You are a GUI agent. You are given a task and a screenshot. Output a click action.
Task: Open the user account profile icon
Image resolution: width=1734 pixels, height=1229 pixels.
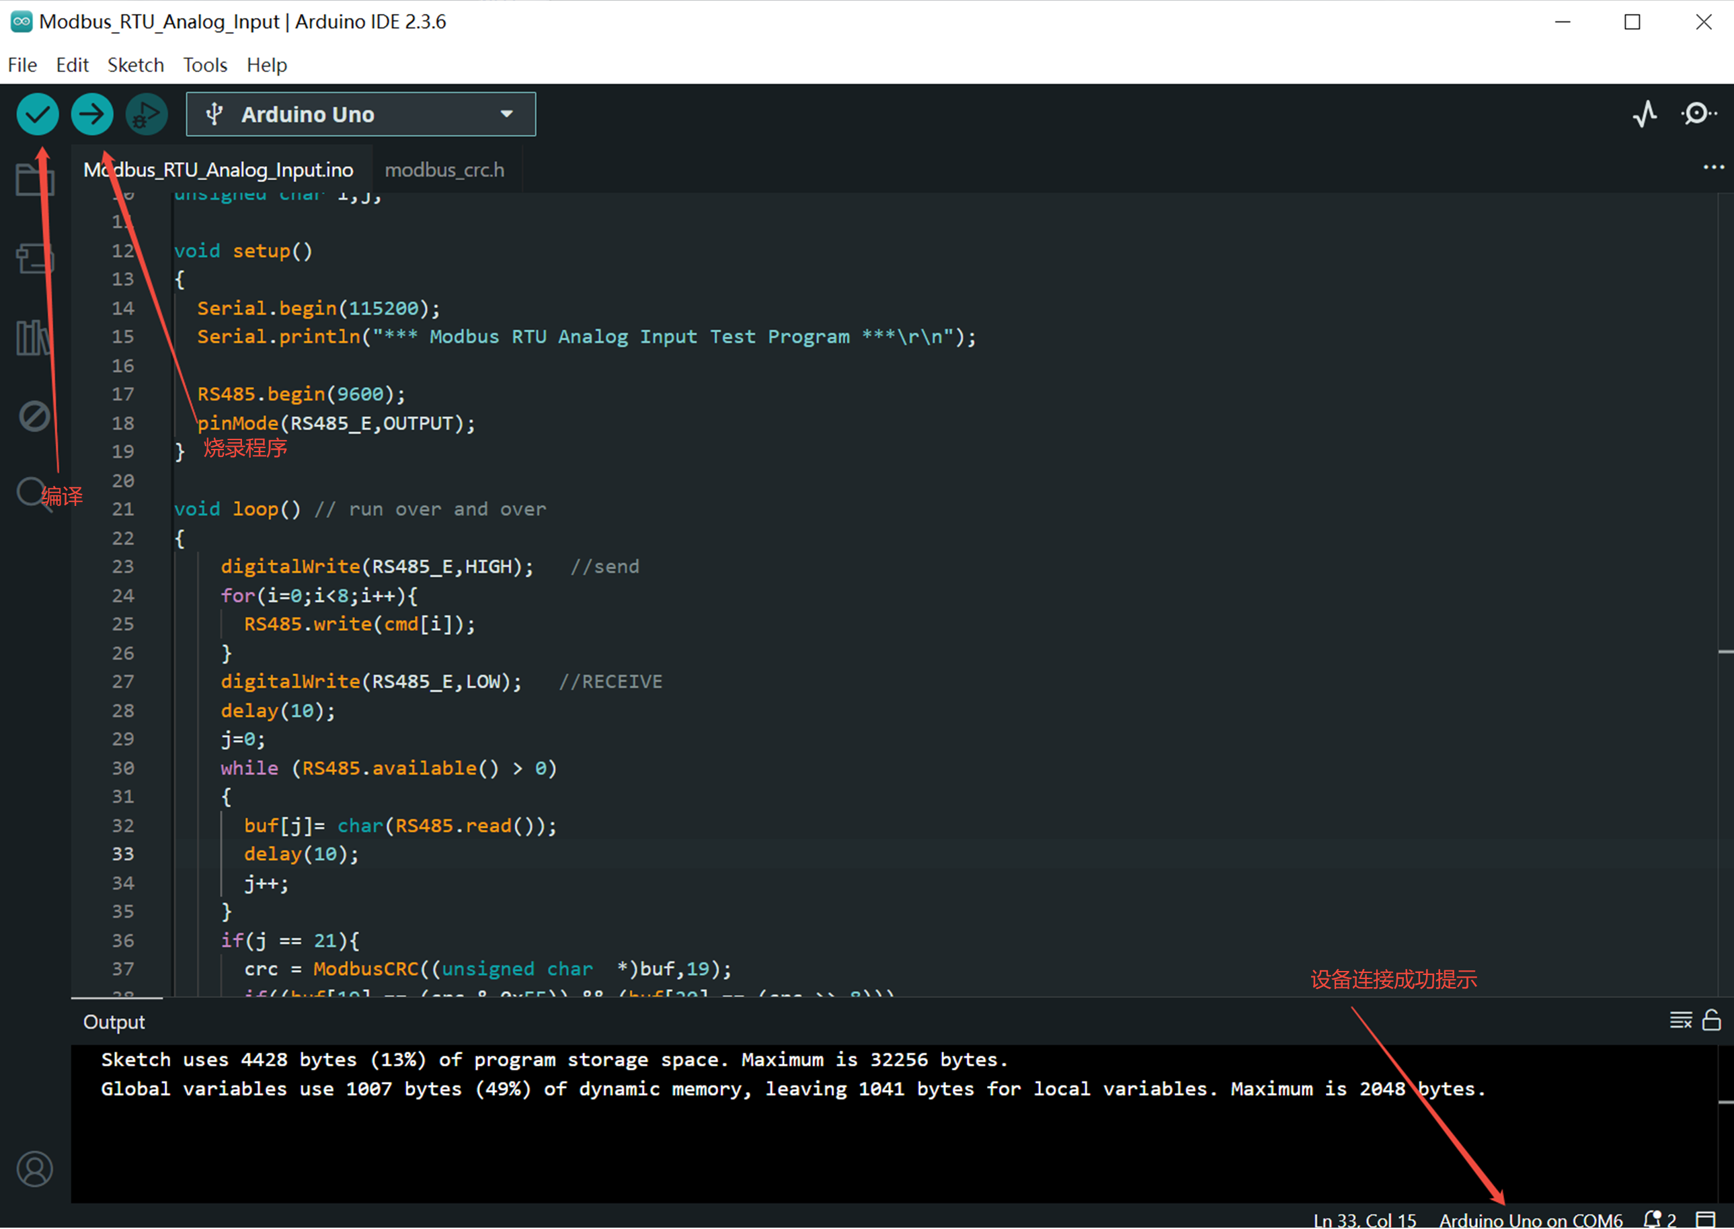(34, 1169)
